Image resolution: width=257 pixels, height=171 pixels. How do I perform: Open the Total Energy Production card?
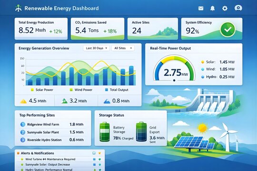(x=41, y=28)
